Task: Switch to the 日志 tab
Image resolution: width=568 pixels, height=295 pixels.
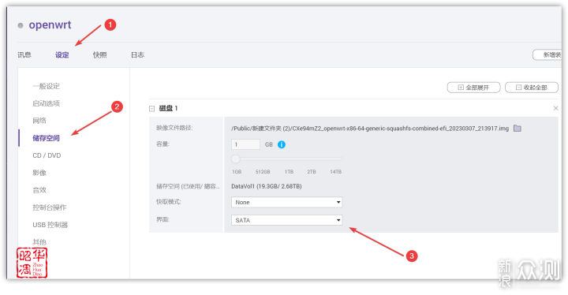Action: point(137,54)
